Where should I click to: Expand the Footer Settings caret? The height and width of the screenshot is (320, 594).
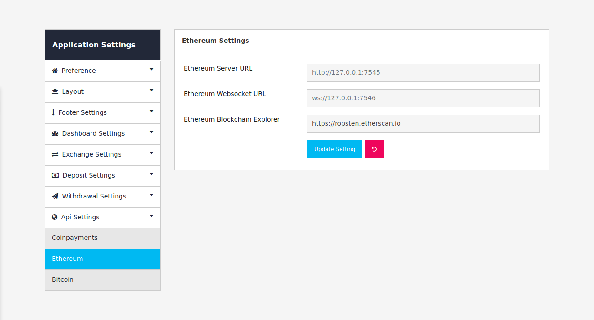point(151,112)
